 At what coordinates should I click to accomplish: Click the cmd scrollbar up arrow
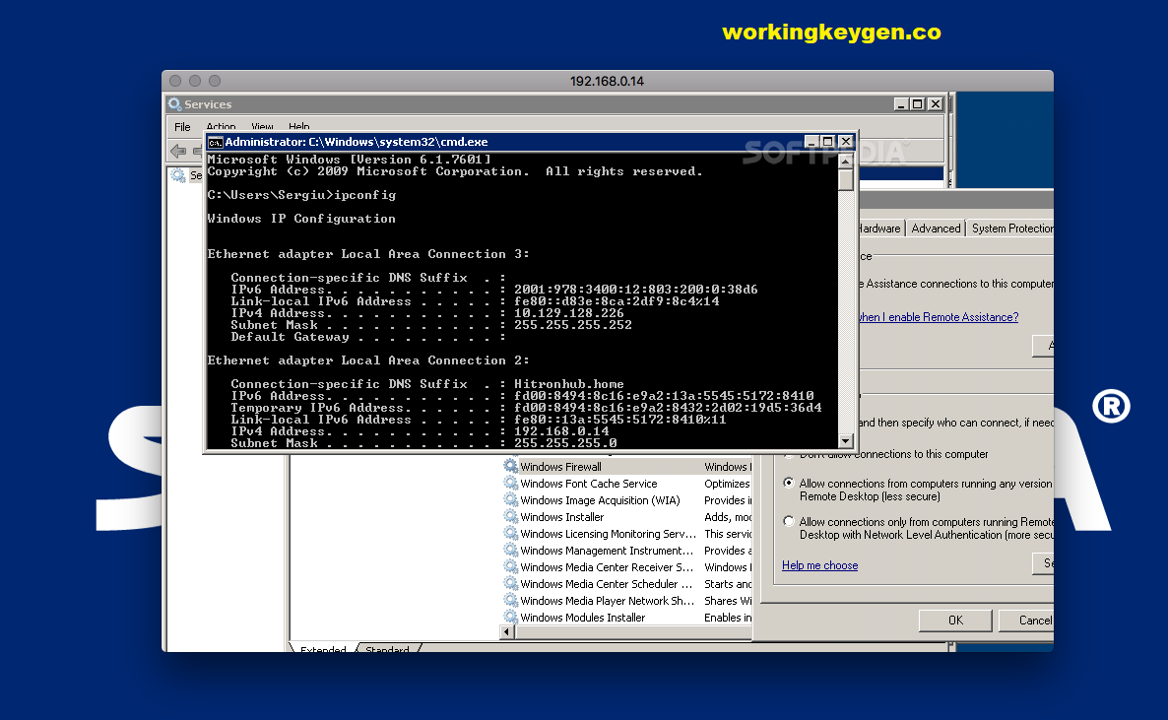tap(845, 163)
